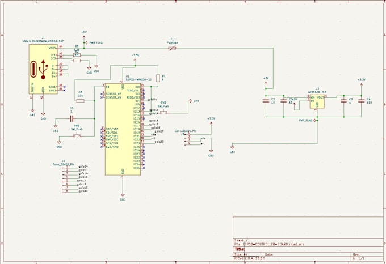
Task: Click the SBU1 no-connect marker on J1
Action: tap(65, 87)
